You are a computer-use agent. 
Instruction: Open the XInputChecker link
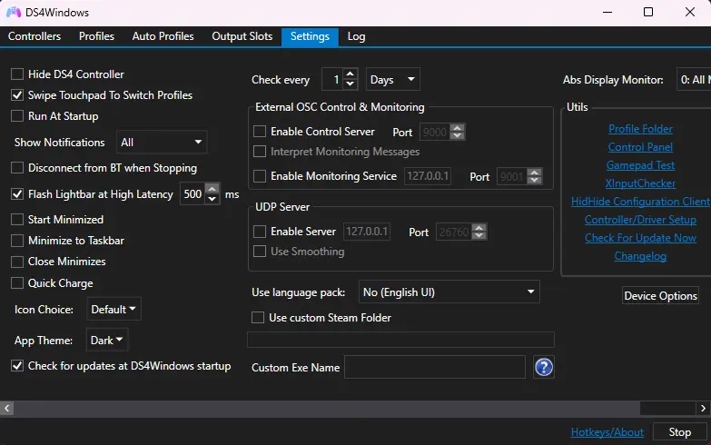pos(640,183)
